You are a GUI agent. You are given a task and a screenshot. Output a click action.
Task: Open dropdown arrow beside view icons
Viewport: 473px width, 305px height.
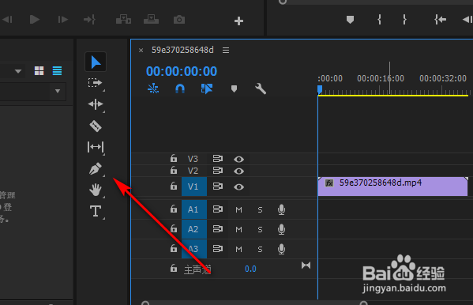pos(18,71)
